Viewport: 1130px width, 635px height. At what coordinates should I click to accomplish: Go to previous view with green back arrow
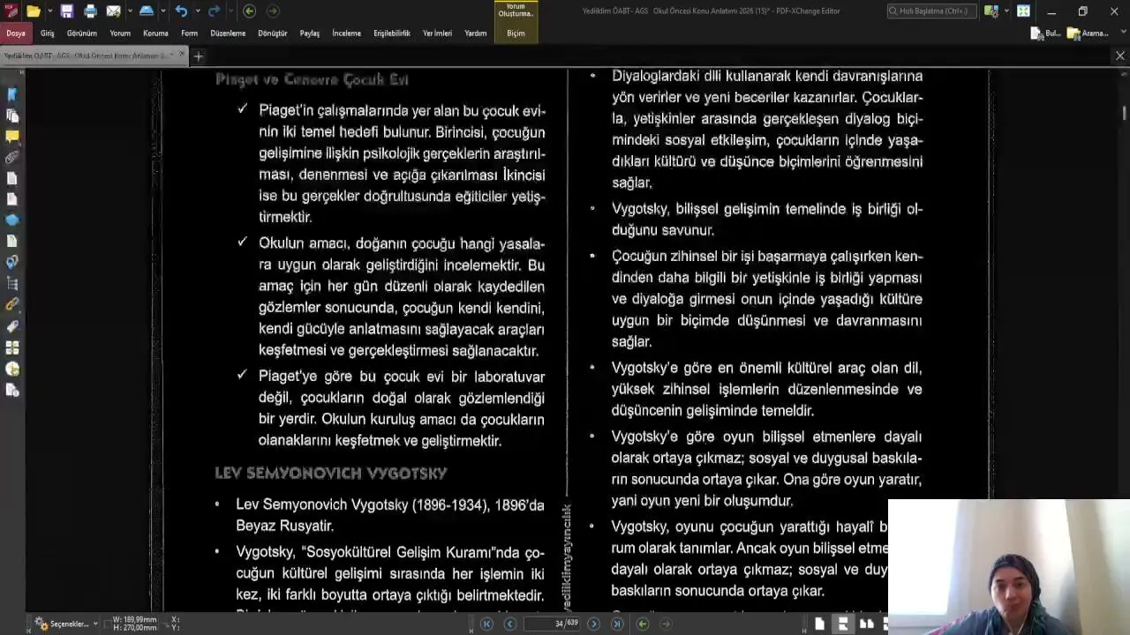pyautogui.click(x=249, y=11)
